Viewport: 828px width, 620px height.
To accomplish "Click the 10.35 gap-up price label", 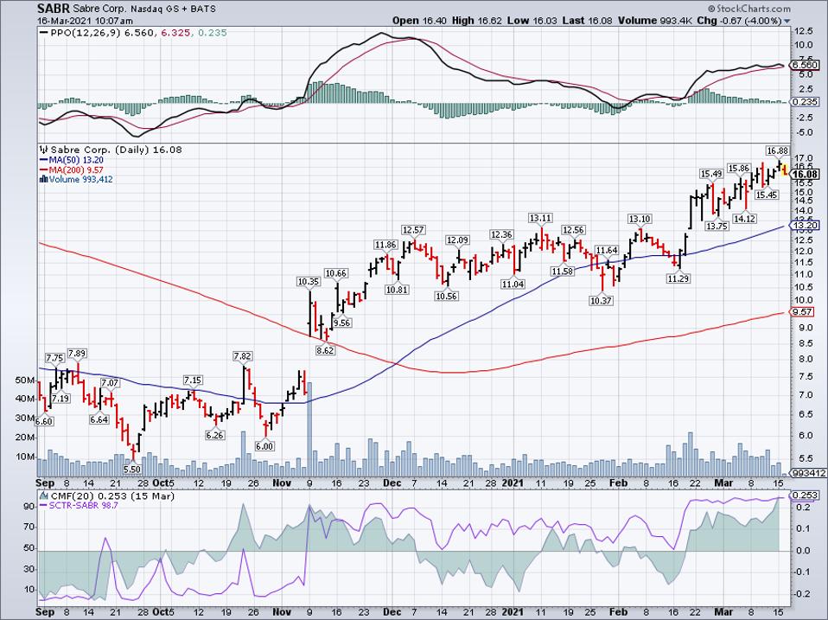I will pos(309,282).
